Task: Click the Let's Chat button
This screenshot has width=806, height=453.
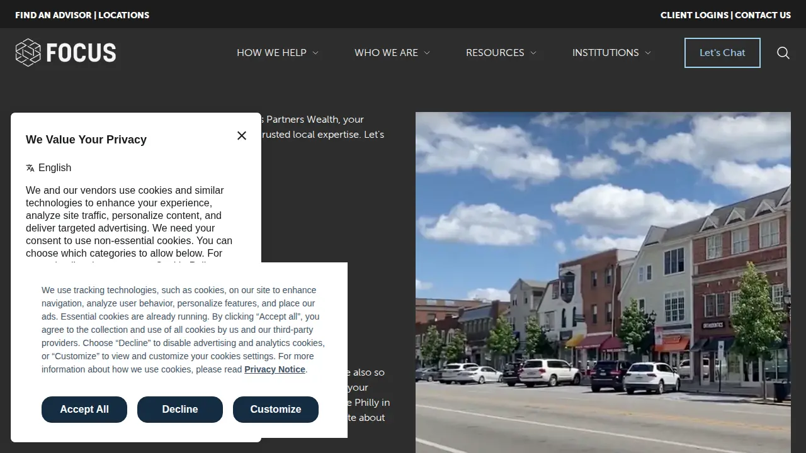Action: [x=722, y=53]
